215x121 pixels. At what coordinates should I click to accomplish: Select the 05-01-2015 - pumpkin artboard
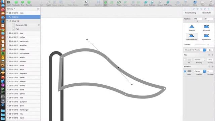23,102
